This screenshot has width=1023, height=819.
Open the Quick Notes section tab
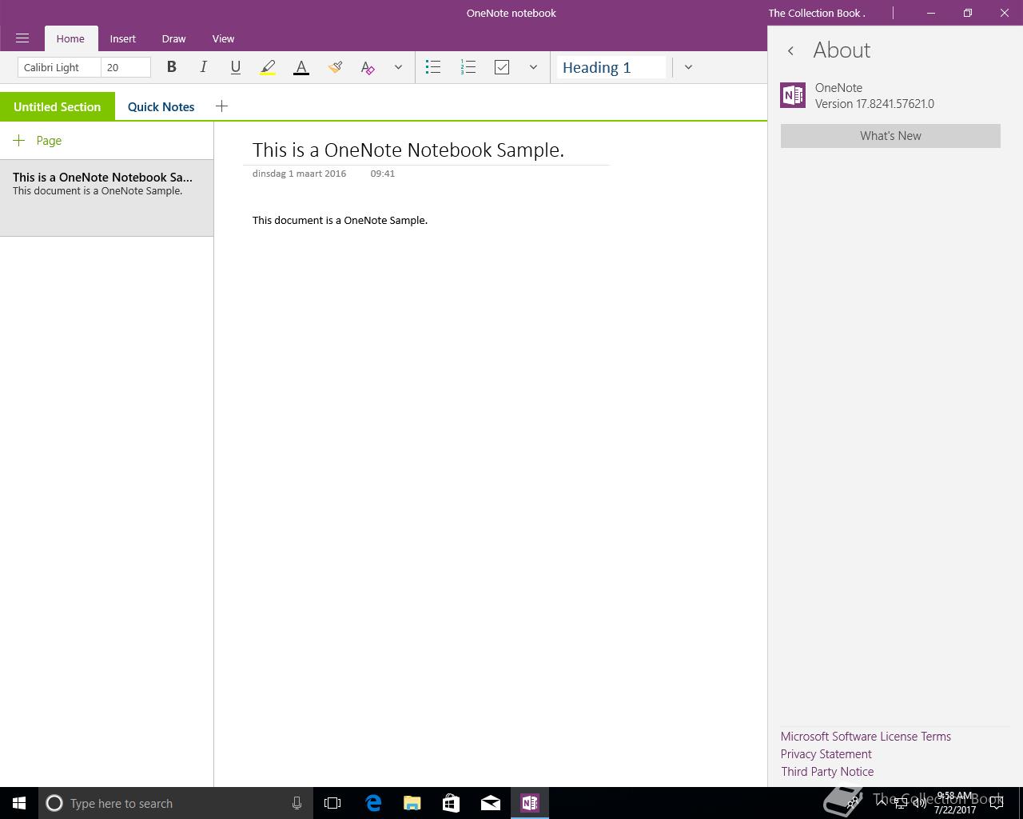click(x=161, y=106)
